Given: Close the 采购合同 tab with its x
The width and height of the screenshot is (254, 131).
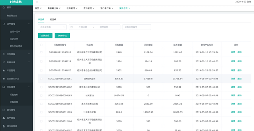Looking at the screenshot, I should pos(129,8).
